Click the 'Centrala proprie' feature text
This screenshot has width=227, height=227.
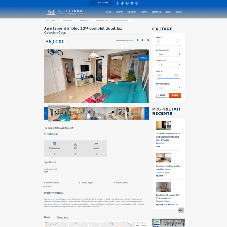coord(87,183)
